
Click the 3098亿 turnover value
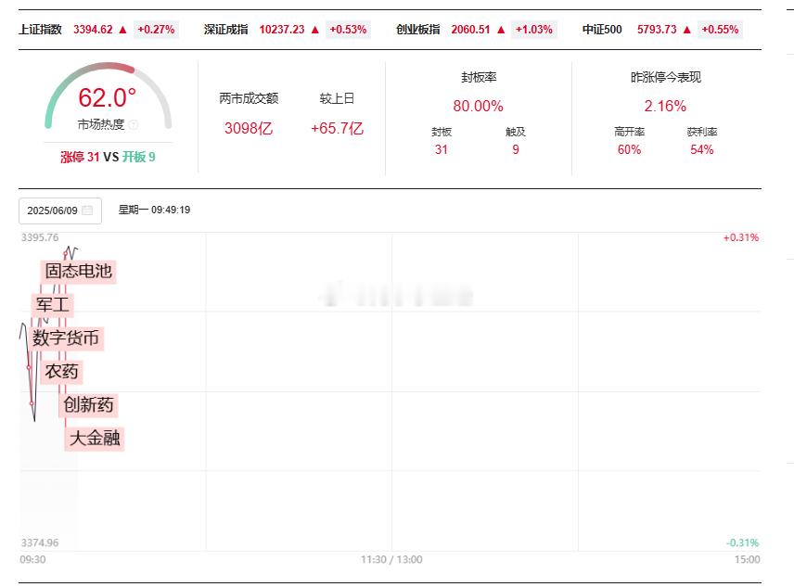[x=249, y=128]
